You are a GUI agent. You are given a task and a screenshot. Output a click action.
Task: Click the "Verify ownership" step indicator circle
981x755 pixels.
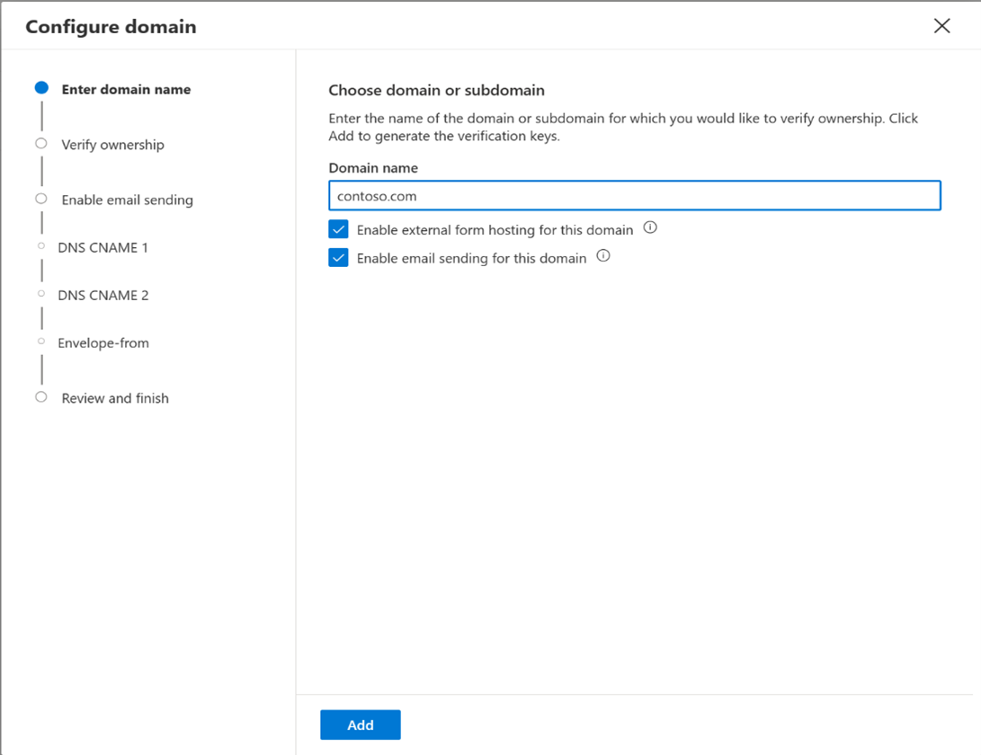(x=40, y=143)
